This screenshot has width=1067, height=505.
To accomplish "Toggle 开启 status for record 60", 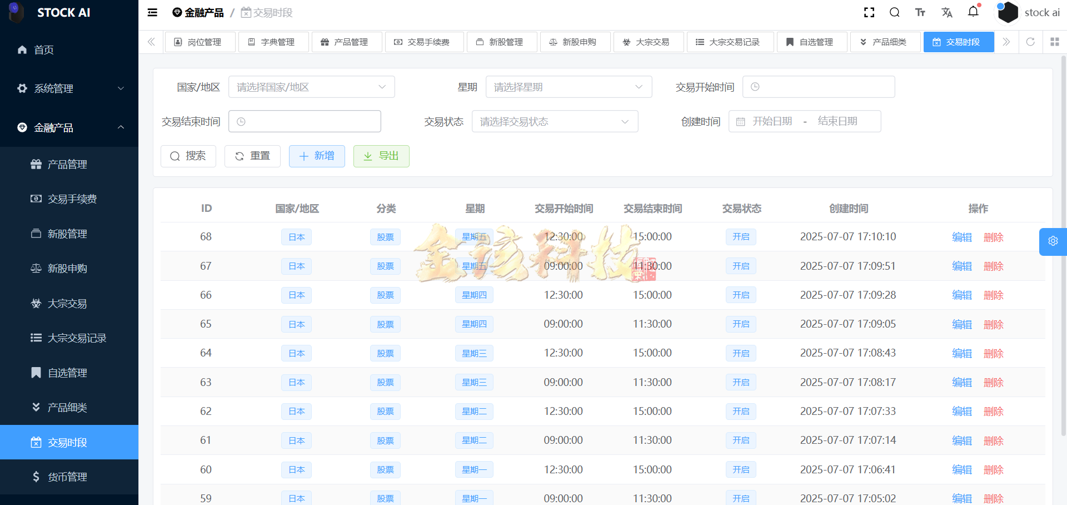I will [741, 469].
